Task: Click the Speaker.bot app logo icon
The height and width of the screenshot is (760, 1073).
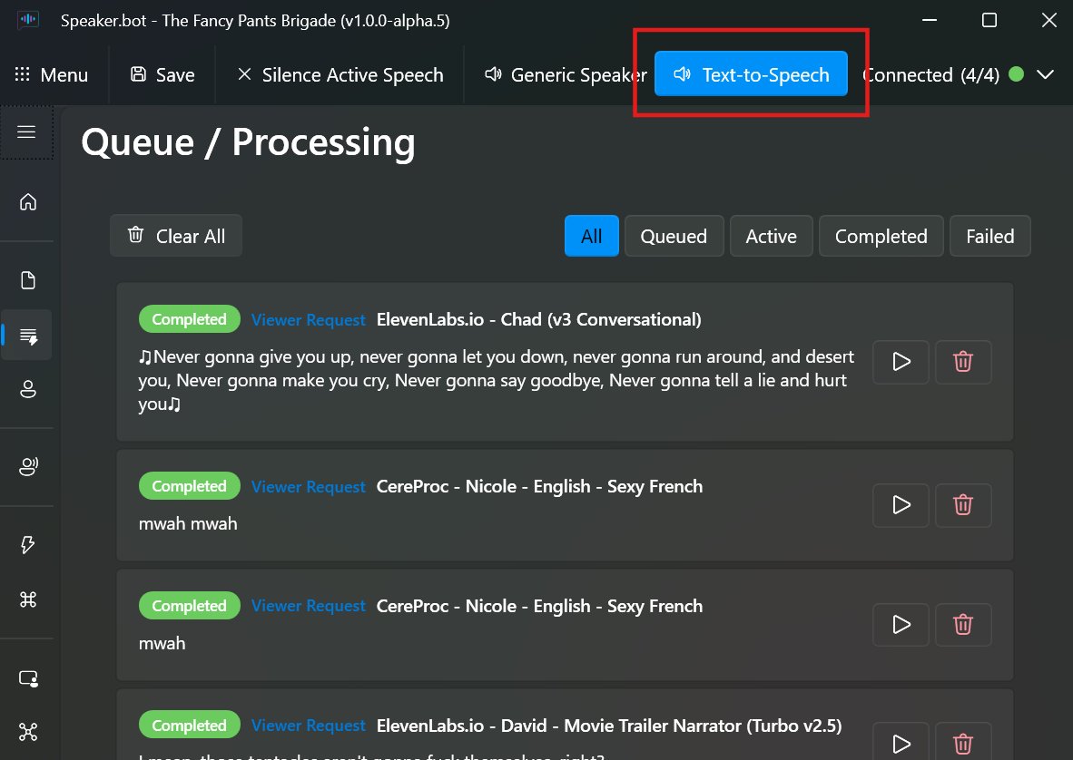Action: (28, 20)
